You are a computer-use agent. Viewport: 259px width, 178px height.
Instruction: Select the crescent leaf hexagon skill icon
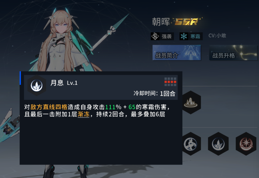pyautogui.click(x=218, y=144)
